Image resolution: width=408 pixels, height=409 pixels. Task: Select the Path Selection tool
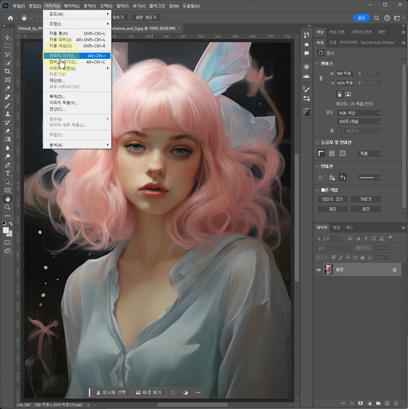8,182
